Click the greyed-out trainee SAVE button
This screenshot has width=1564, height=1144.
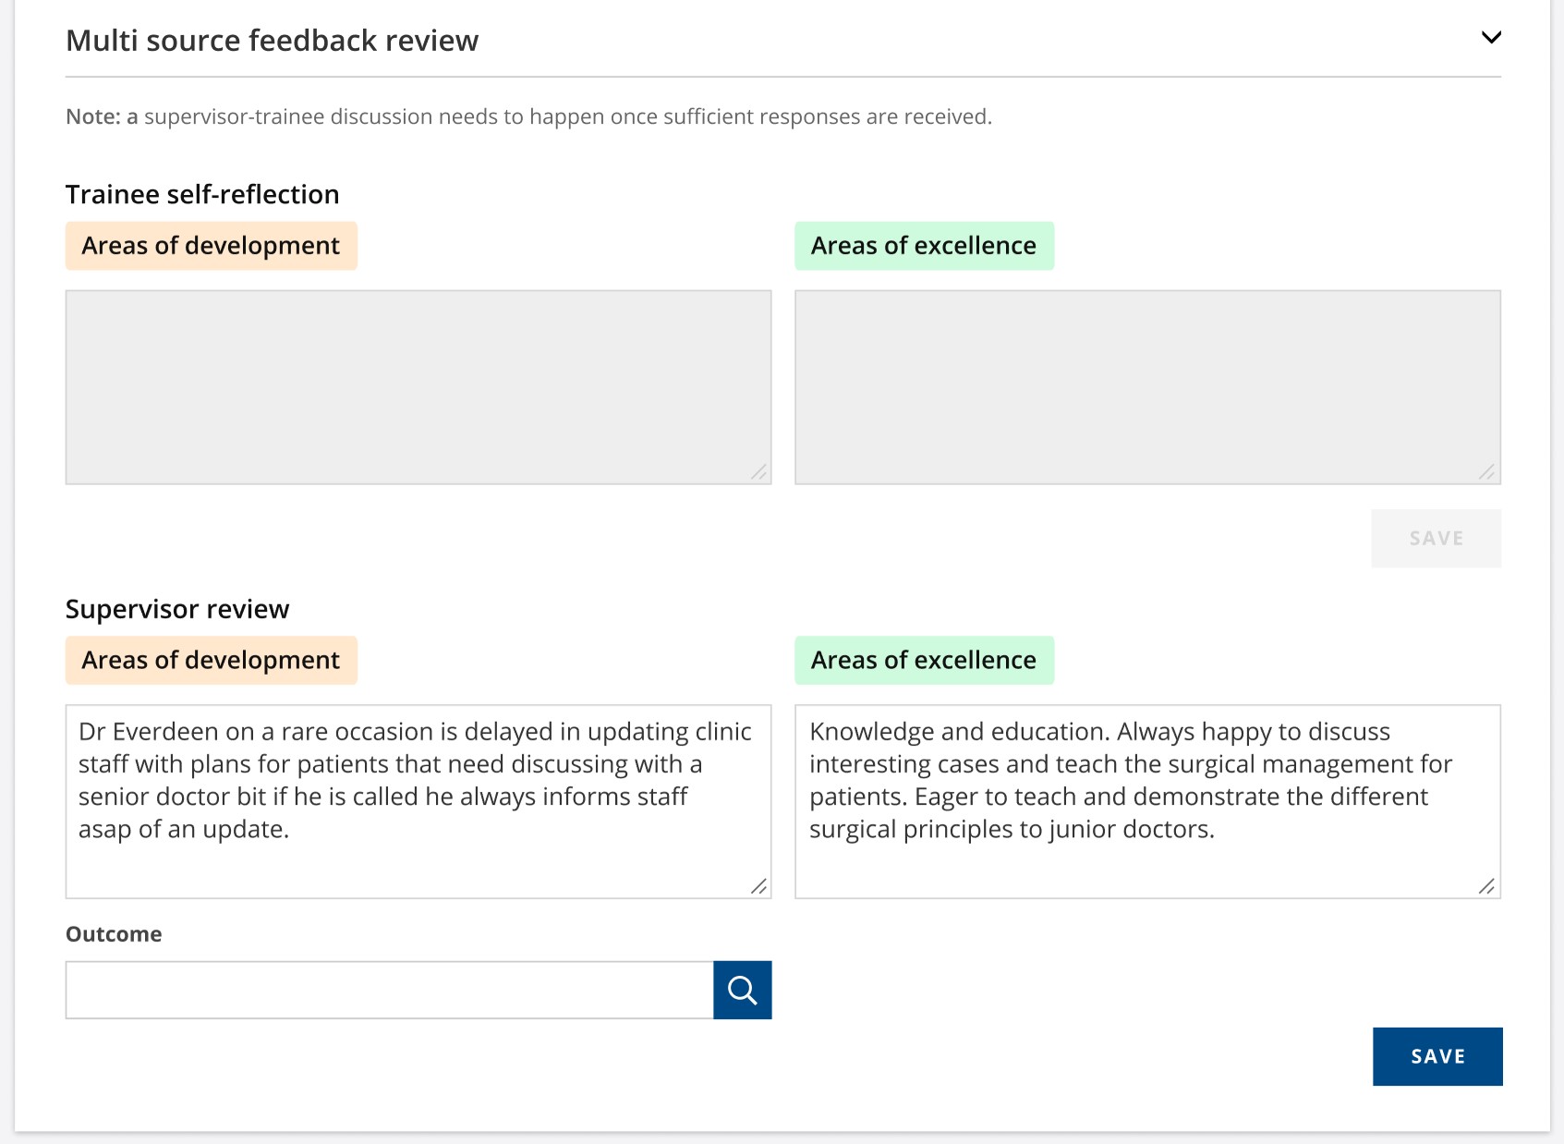coord(1437,538)
